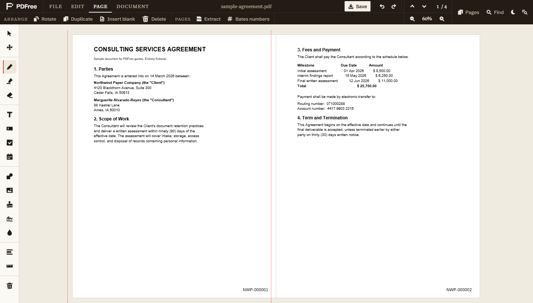Select the text tool

10,115
